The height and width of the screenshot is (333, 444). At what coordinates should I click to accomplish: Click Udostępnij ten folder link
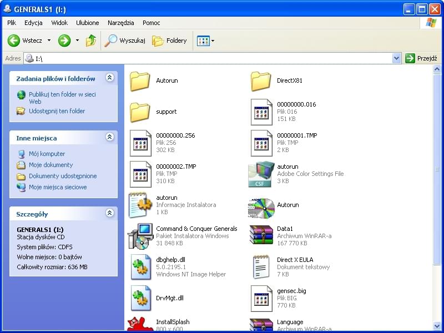(57, 111)
